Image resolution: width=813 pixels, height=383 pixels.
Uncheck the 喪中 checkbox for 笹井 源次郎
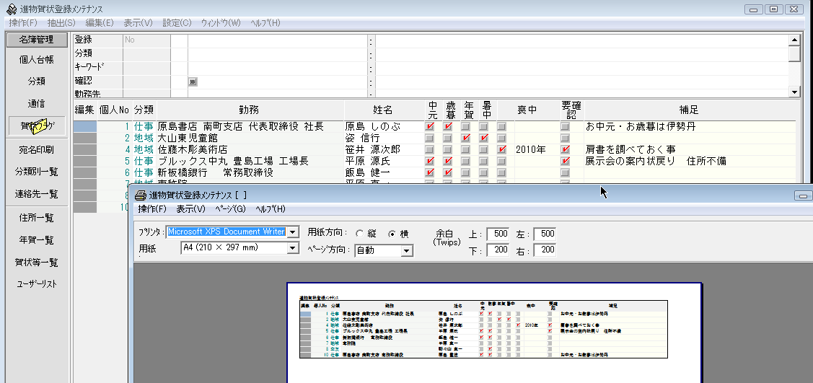click(501, 149)
